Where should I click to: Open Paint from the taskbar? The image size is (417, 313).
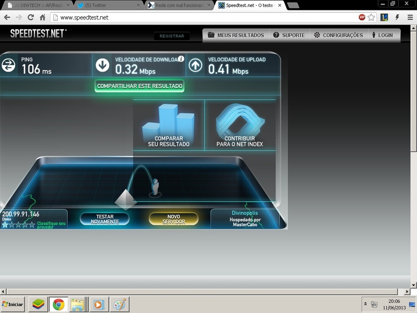tap(120, 304)
